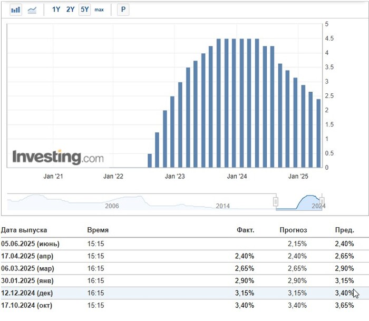Click the 2,40% actual value for April 2025
This screenshot has height=321, width=369.
[245, 256]
